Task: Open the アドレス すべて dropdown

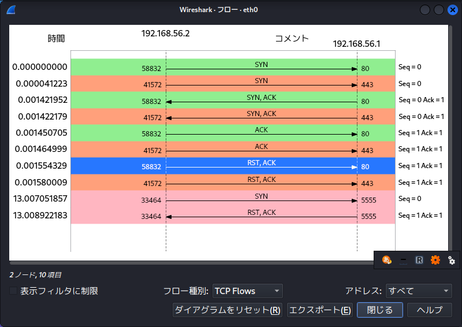Action: coord(419,291)
